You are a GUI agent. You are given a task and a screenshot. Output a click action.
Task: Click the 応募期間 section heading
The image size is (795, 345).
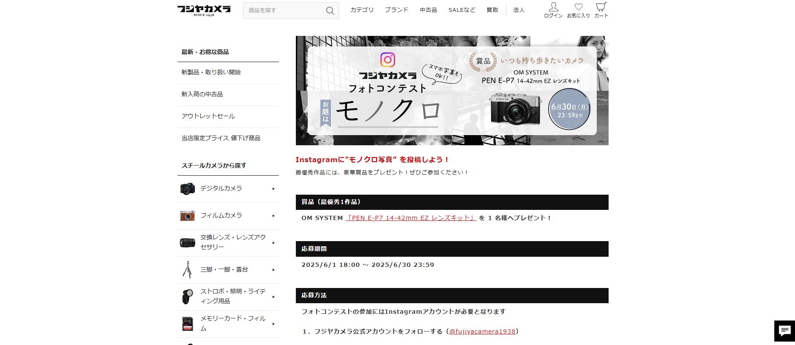coord(452,249)
